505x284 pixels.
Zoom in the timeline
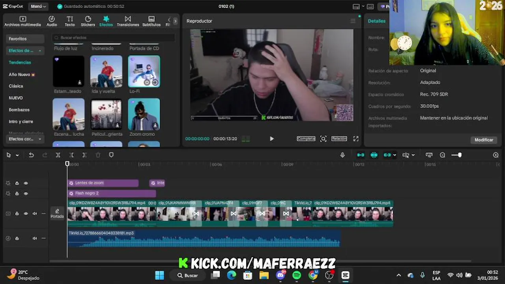(x=496, y=155)
